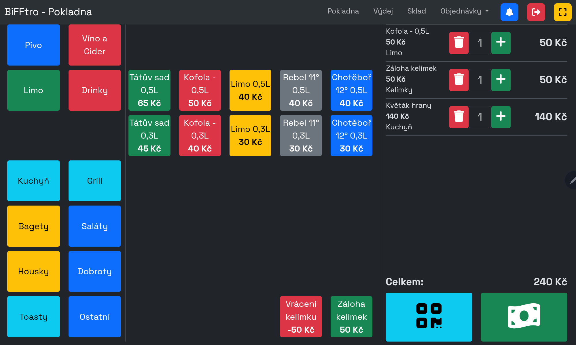
Task: Click the notification bell icon
Action: click(509, 12)
